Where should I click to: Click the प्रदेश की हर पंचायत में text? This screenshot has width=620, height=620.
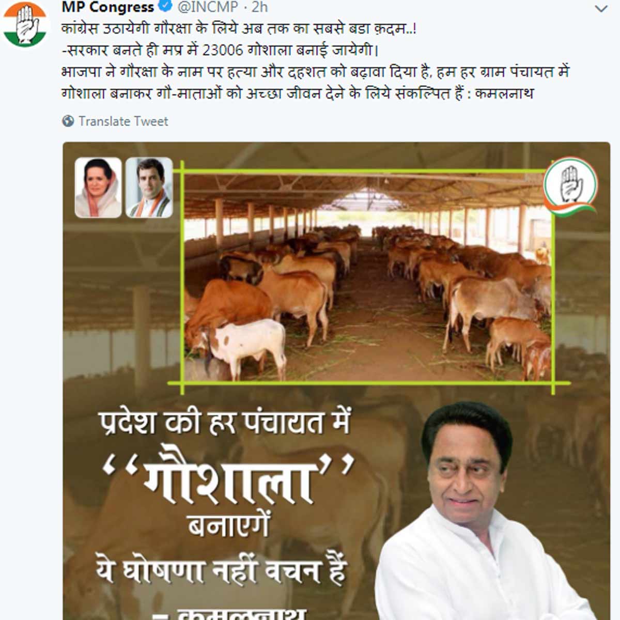[225, 423]
